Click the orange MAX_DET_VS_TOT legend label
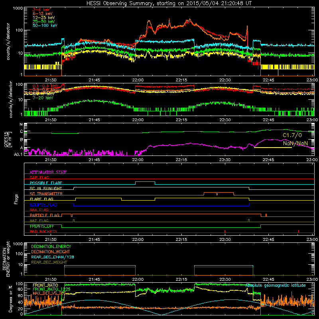 [49, 293]
